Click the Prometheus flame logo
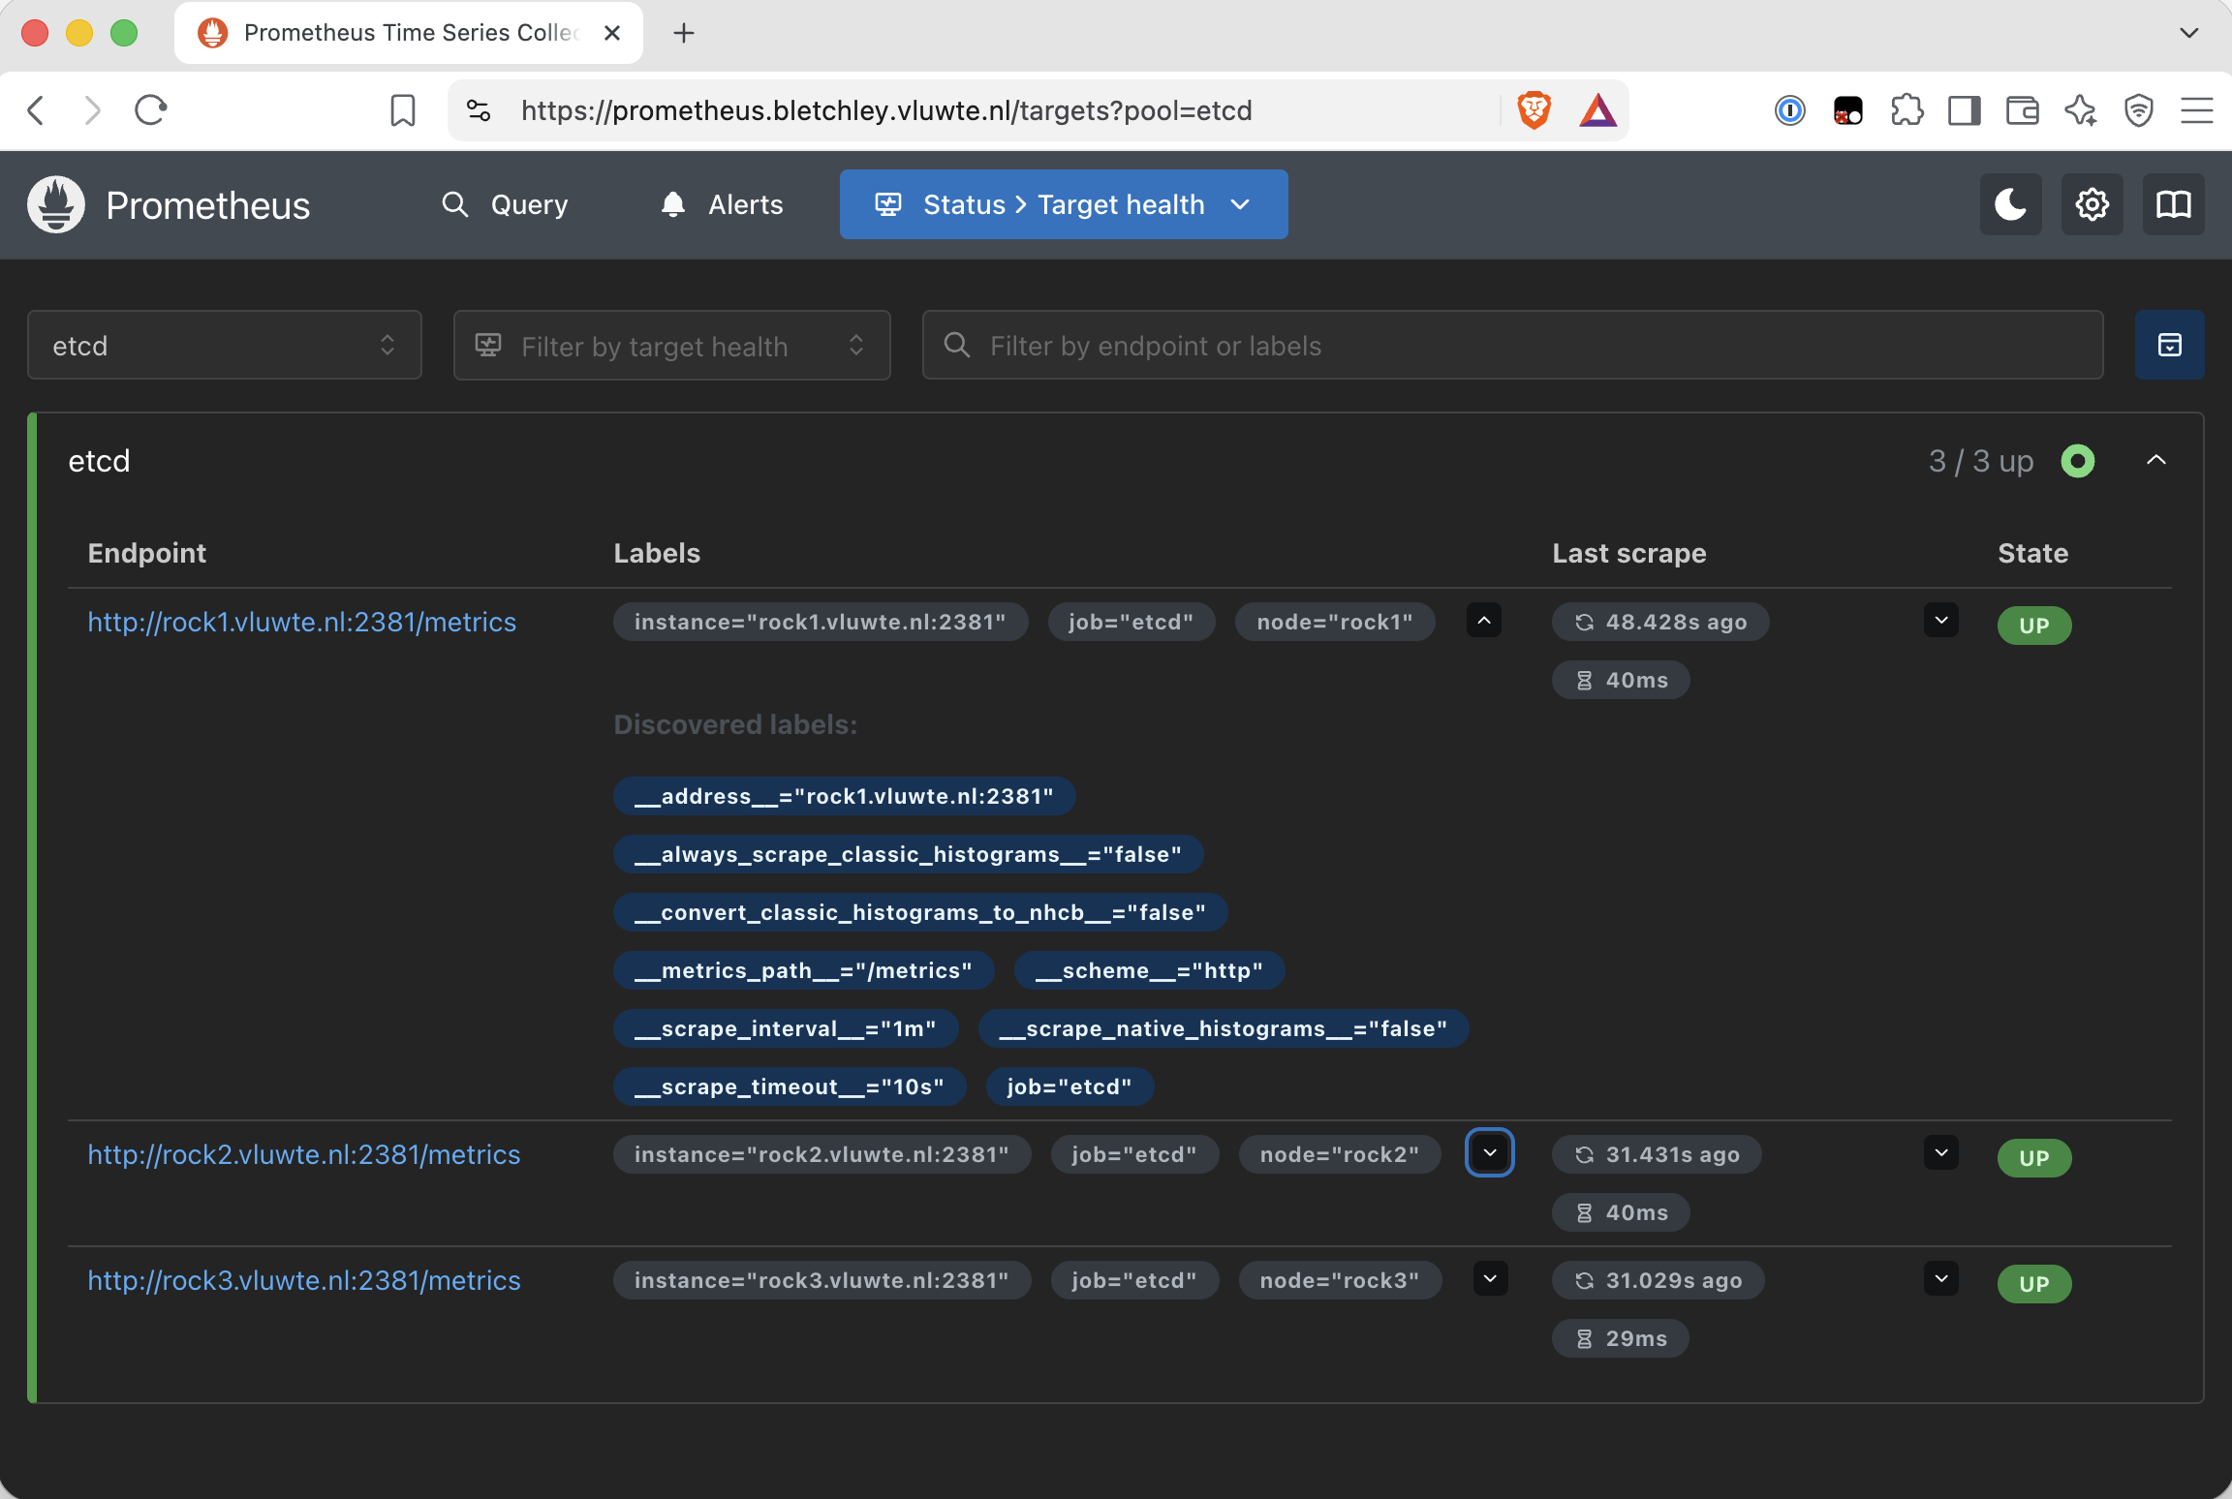 [x=56, y=204]
